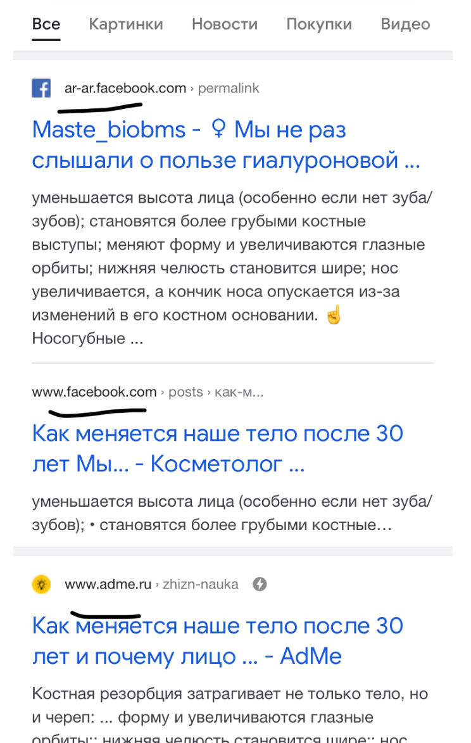Switch to the Видео tab
The height and width of the screenshot is (743, 471).
point(405,24)
